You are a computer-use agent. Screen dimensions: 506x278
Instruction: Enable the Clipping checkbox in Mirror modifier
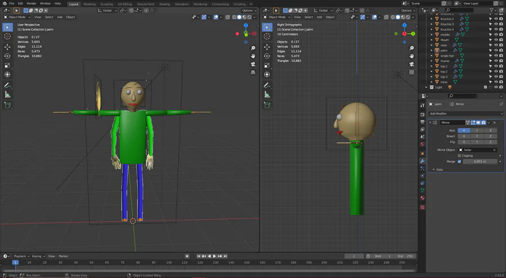pyautogui.click(x=459, y=156)
